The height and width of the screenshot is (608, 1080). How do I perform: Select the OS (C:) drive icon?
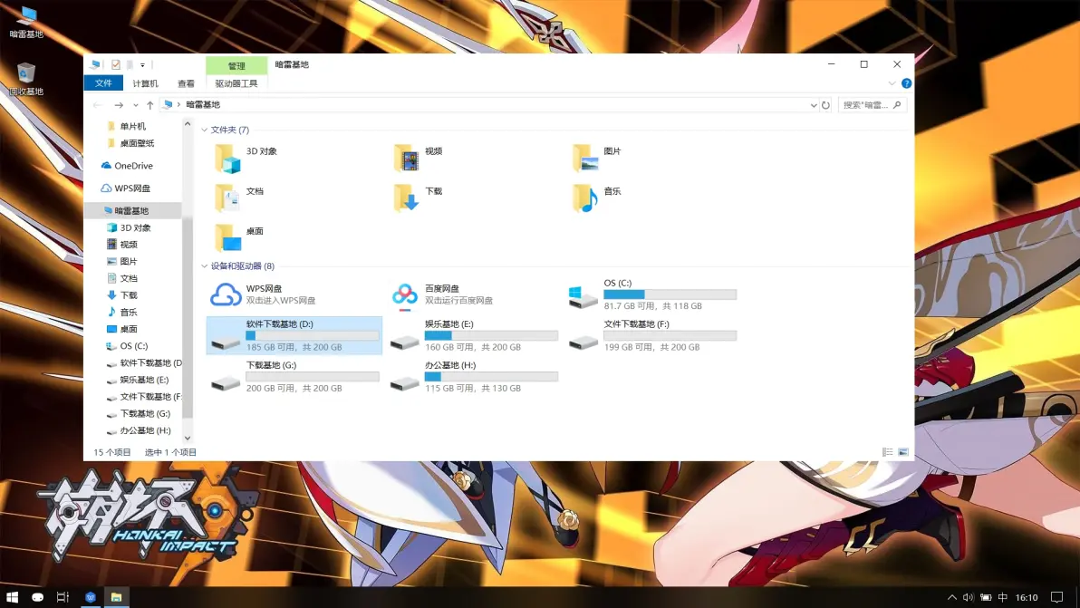(583, 297)
